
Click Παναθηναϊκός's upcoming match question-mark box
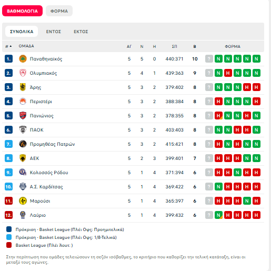pos(209,59)
